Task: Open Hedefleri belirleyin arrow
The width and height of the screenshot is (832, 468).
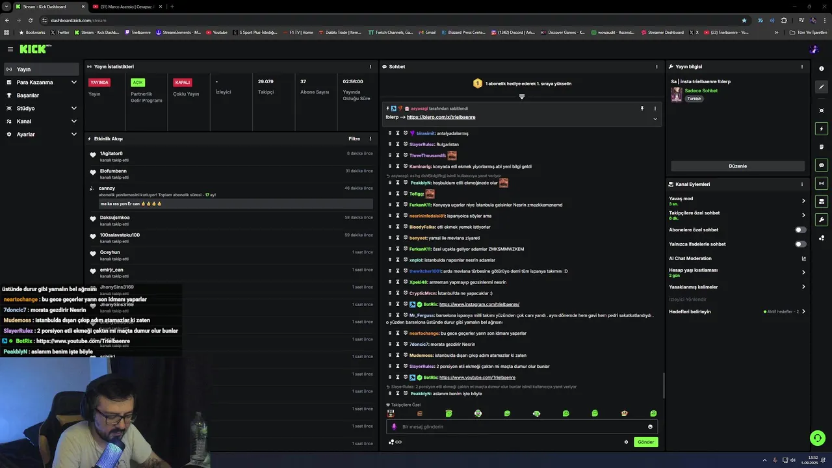Action: pyautogui.click(x=803, y=311)
